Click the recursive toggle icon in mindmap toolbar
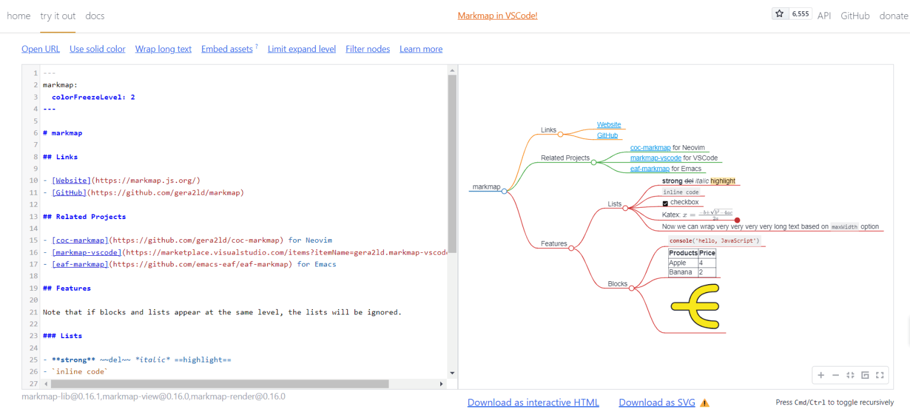Screen dimensions: 910x418 pos(865,375)
